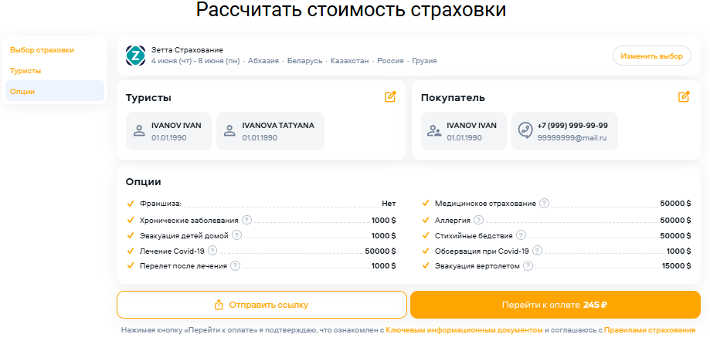Open Ключевым информационным документом link

[x=464, y=330]
